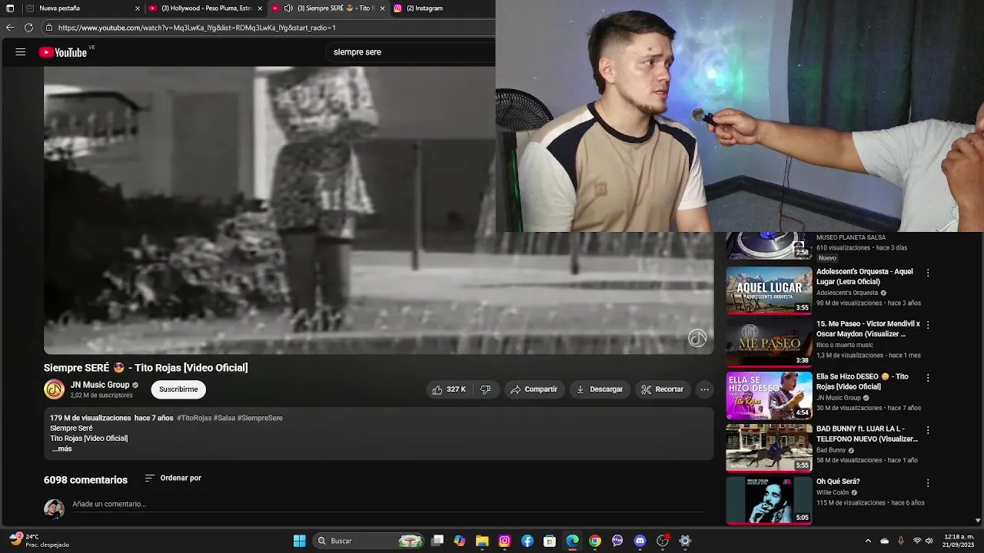
Task: Open options menu for Oh Qué Será?
Action: coord(928,483)
